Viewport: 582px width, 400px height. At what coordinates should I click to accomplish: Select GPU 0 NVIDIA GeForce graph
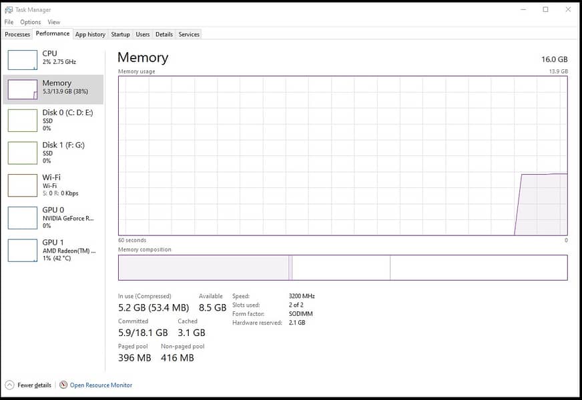[x=23, y=218]
